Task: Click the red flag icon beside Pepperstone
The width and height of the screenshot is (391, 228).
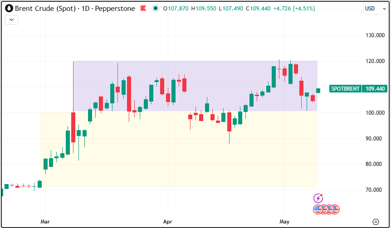Action: (143, 9)
